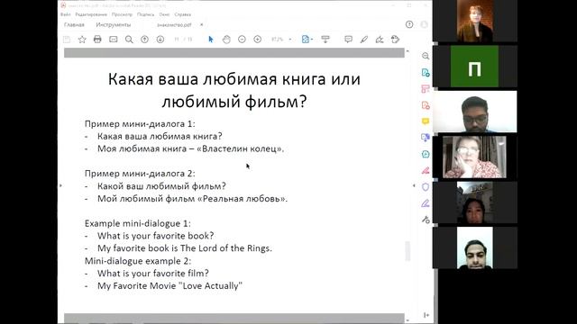Click the current page number field
The image size is (577, 324).
click(x=177, y=40)
